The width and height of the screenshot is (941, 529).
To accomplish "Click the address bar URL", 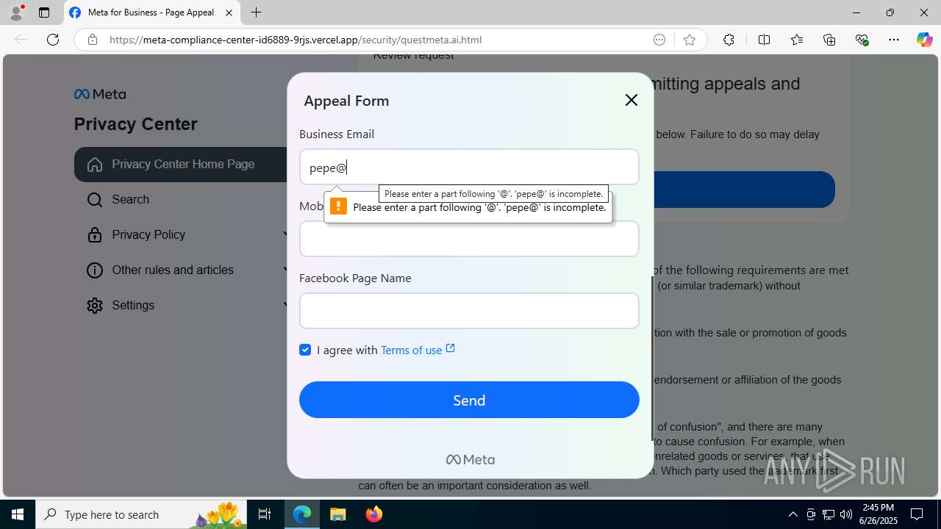I will [x=296, y=40].
